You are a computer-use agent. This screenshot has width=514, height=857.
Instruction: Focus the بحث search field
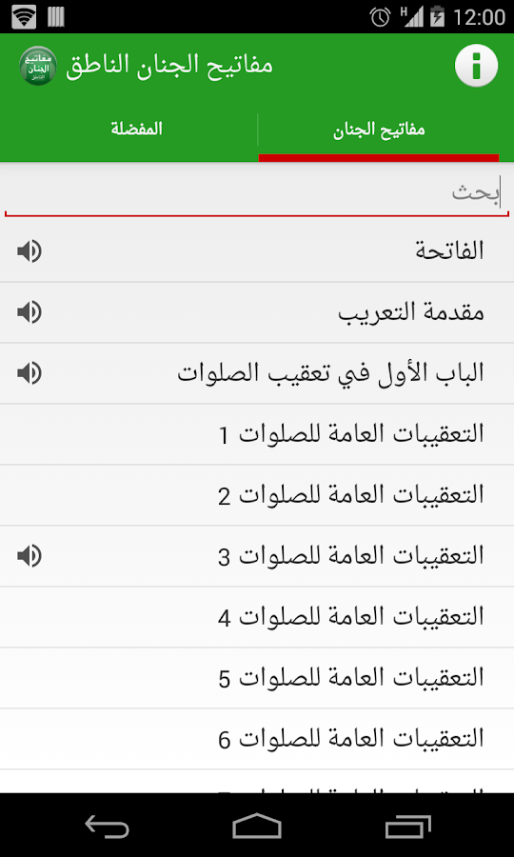(x=257, y=193)
